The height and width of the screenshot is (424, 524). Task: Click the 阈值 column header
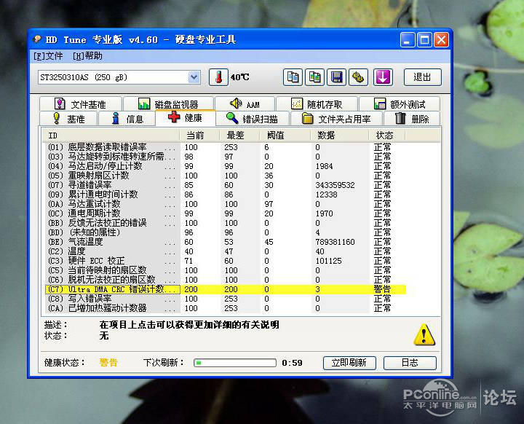(x=285, y=136)
